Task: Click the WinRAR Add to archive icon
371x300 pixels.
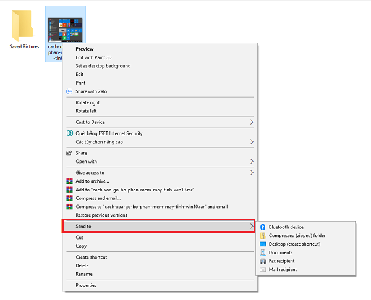Action: pyautogui.click(x=70, y=181)
